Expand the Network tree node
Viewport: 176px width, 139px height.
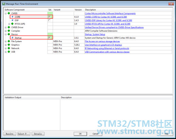pos(5,48)
